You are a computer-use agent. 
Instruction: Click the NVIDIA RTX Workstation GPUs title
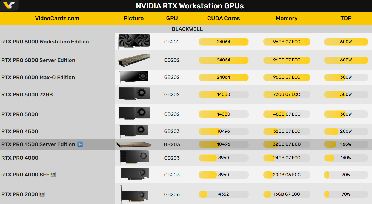tap(190, 6)
